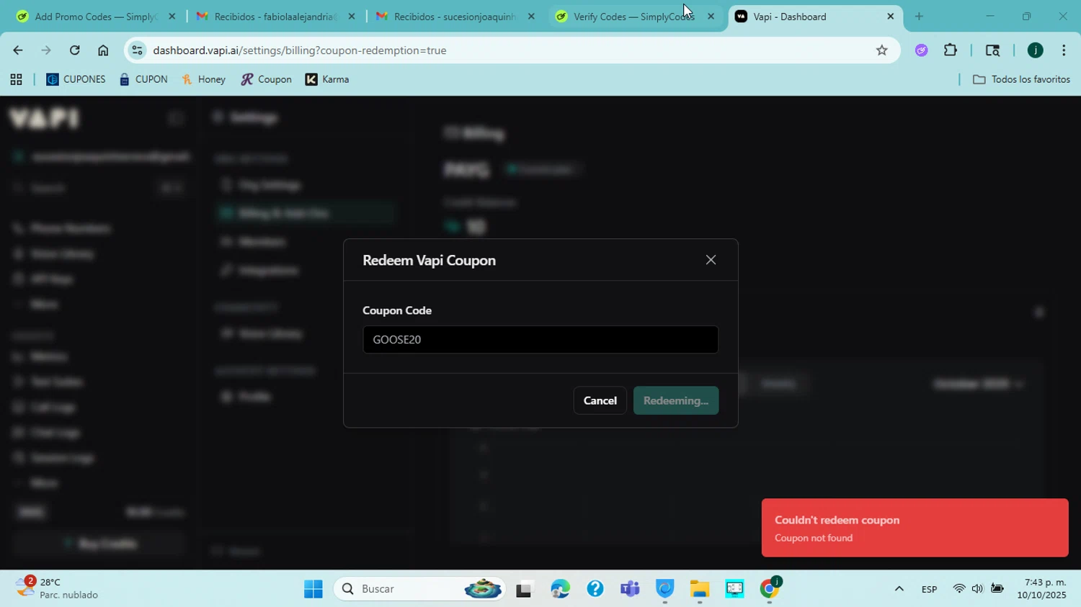Open the Coupon bookmark
This screenshot has height=607, width=1081.
pyautogui.click(x=266, y=80)
